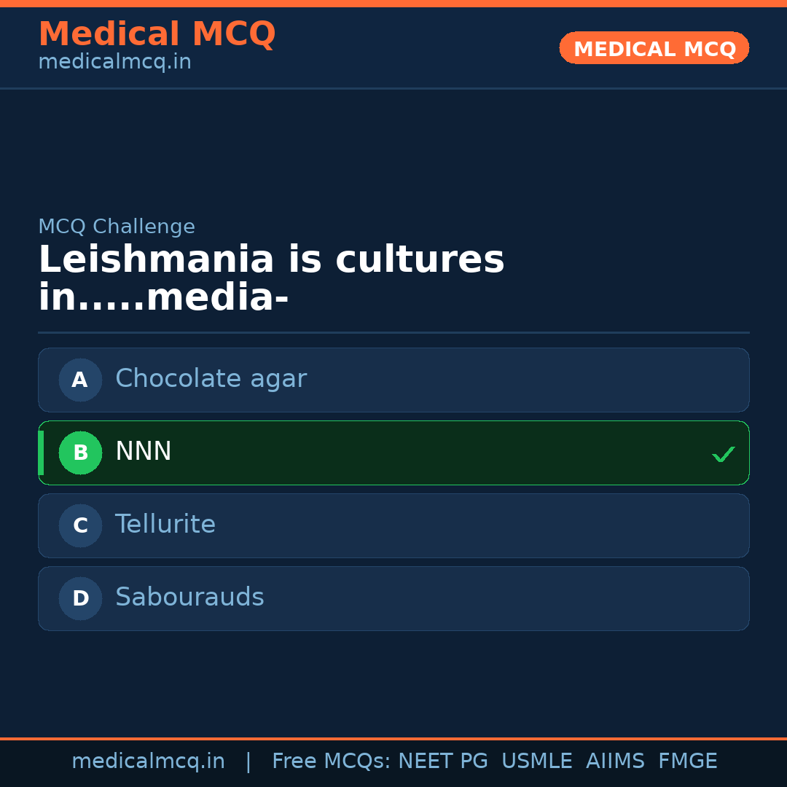Click the letter C option circle

point(80,525)
